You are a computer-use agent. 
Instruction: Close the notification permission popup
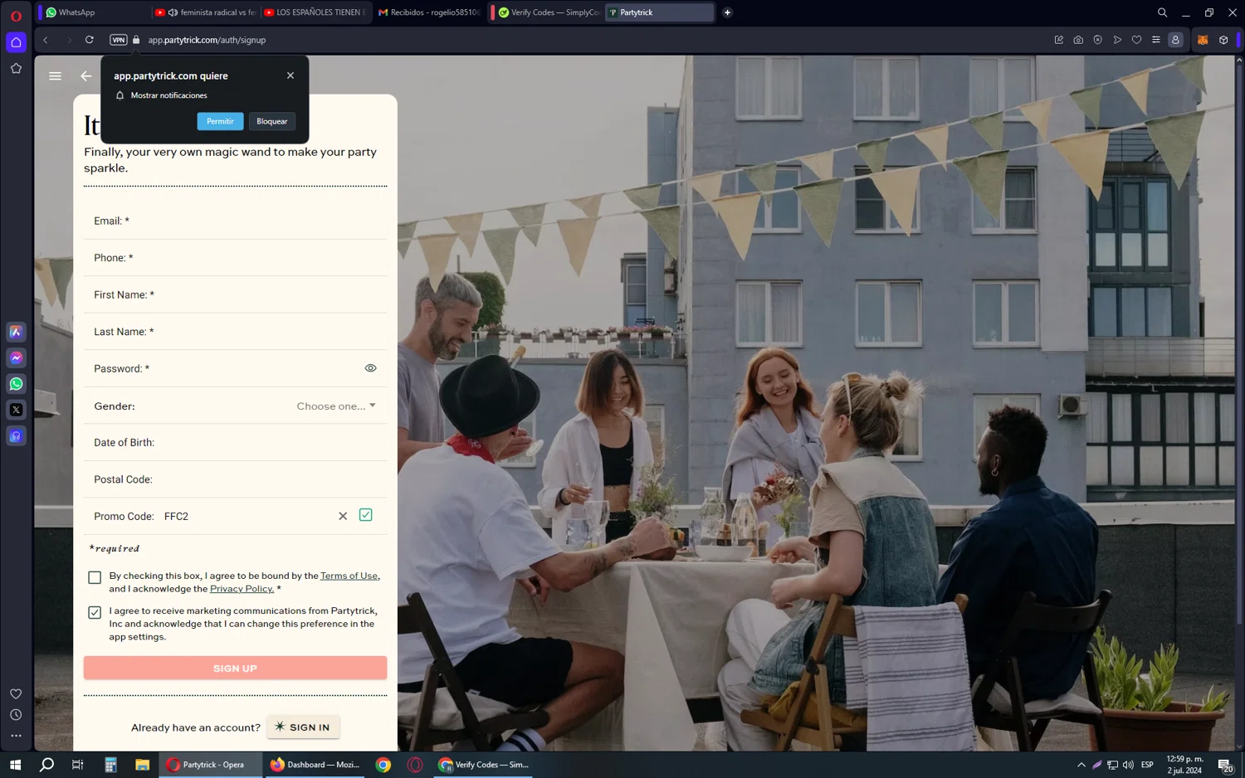(x=290, y=75)
